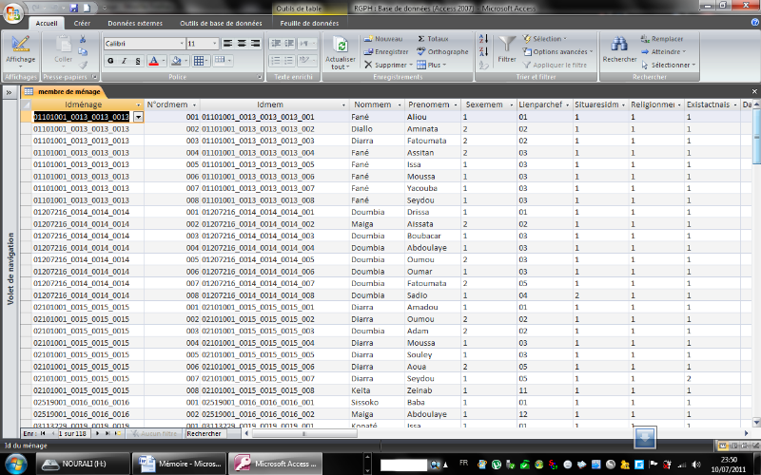Click the Filtrer funnel icon
Viewport: 761px width, 475px height.
pyautogui.click(x=507, y=45)
